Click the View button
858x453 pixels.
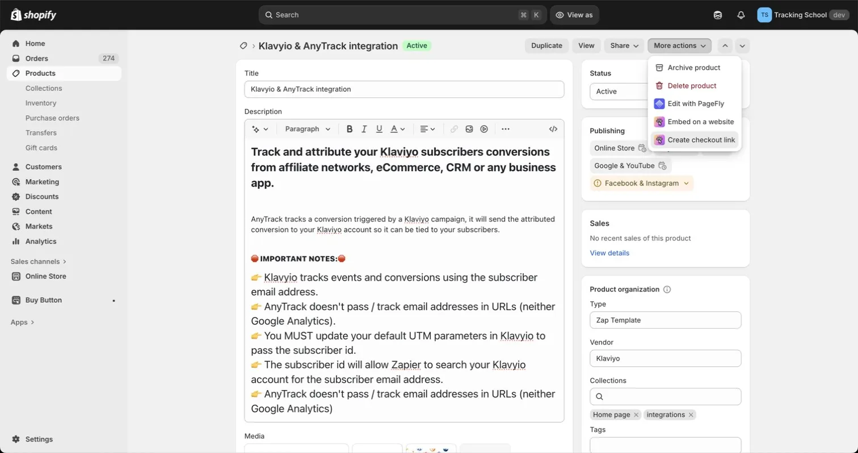point(586,45)
